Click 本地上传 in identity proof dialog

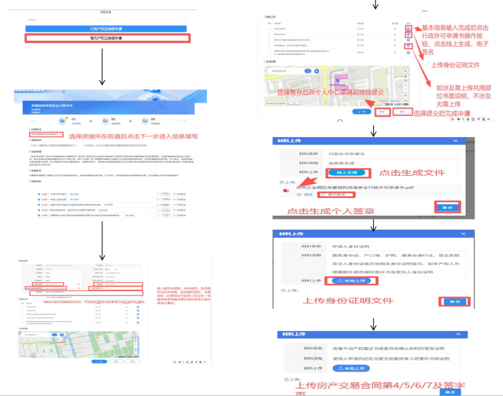(x=349, y=280)
